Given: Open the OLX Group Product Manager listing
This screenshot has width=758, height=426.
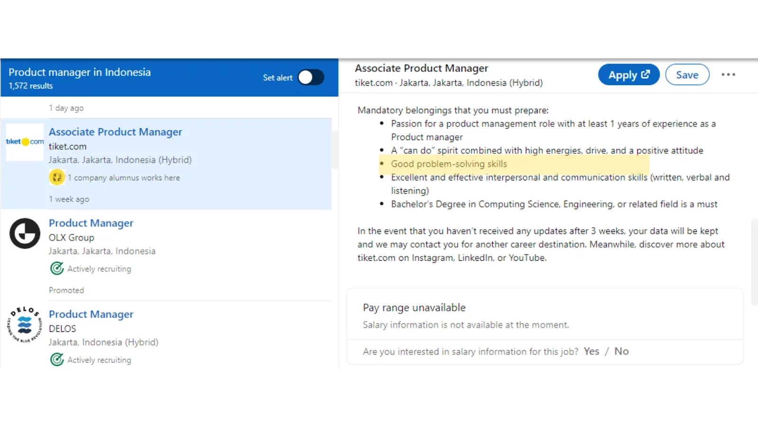Looking at the screenshot, I should [x=91, y=223].
